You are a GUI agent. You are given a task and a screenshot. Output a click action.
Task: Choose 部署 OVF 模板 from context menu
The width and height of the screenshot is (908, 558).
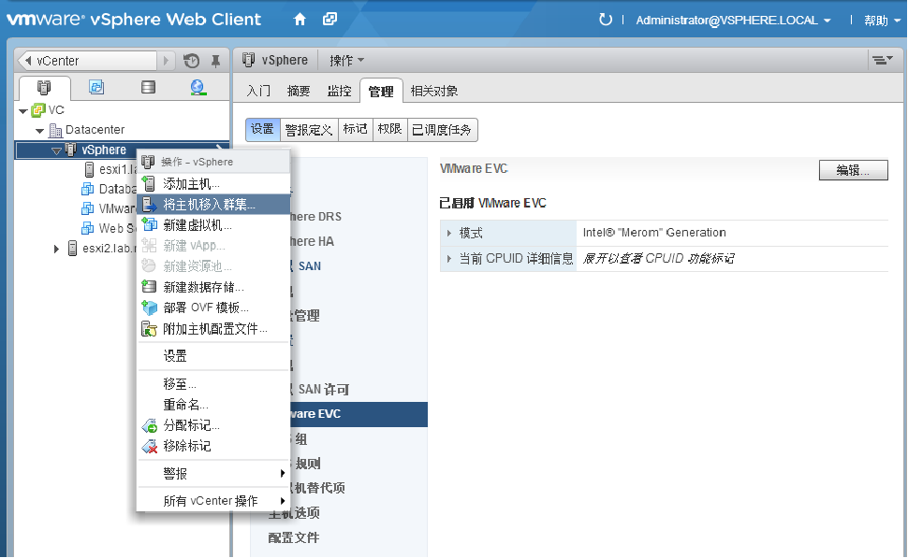click(x=213, y=308)
